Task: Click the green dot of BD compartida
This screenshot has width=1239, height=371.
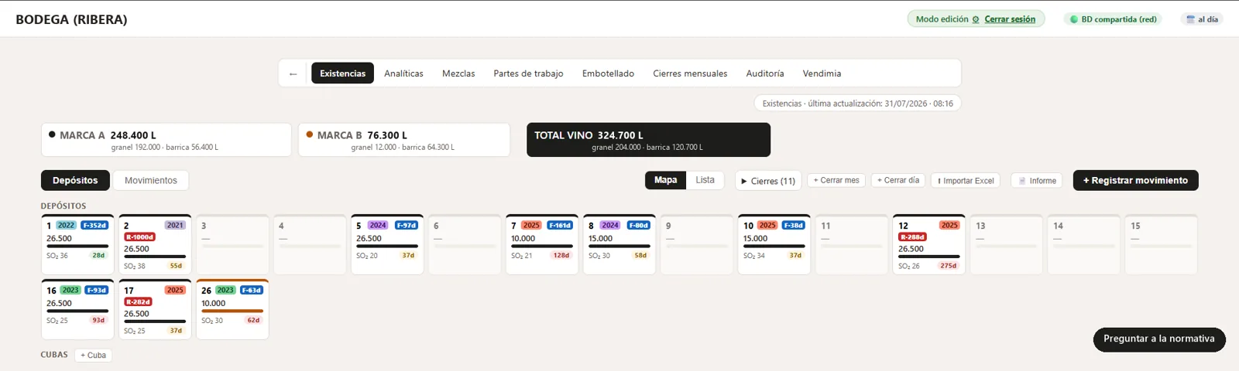Action: (1074, 19)
